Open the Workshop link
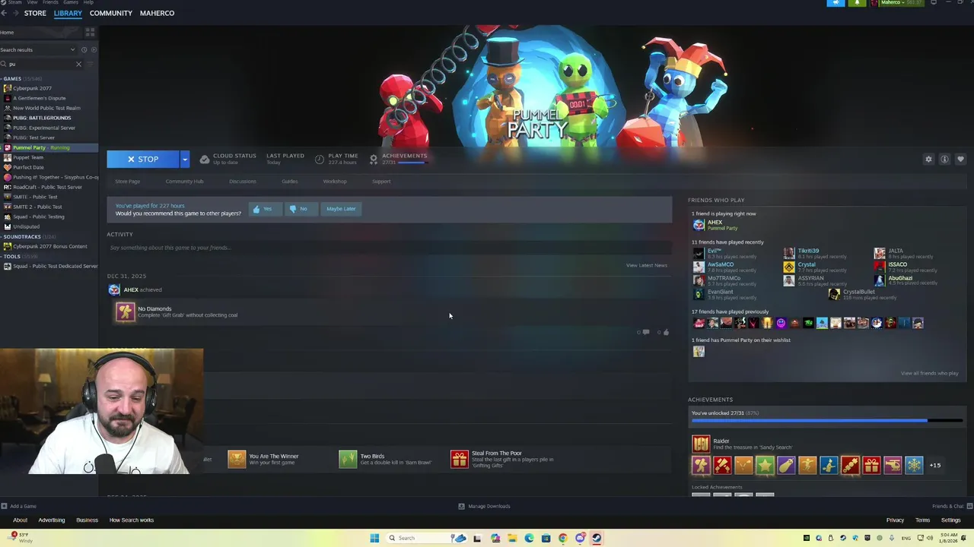The width and height of the screenshot is (974, 547). 335,182
